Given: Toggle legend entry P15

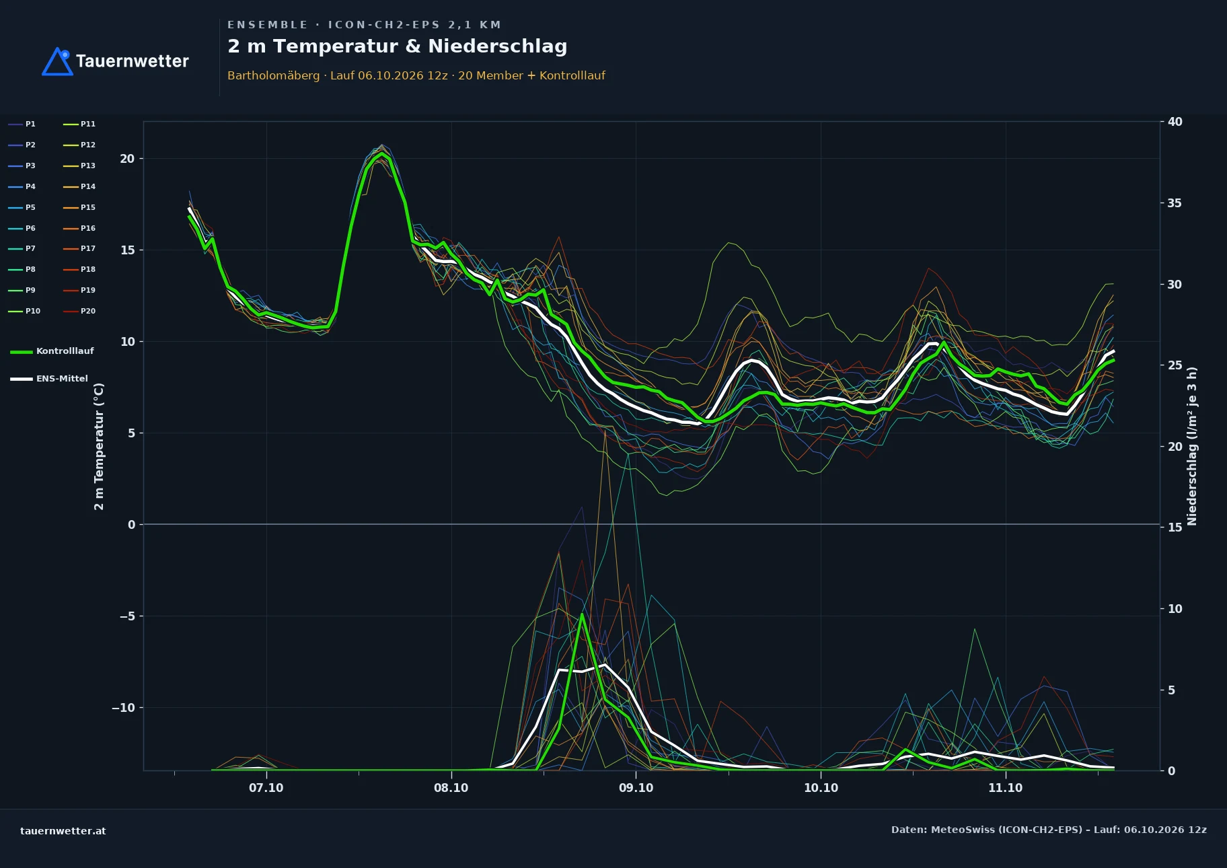Looking at the screenshot, I should pyautogui.click(x=79, y=208).
